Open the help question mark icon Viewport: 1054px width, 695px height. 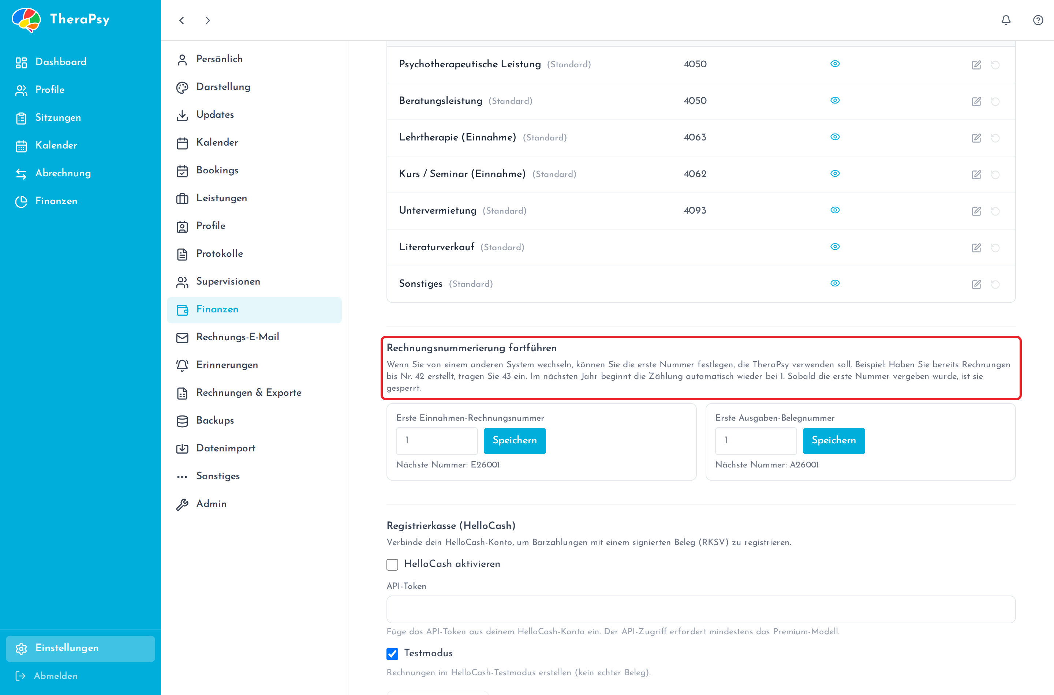click(x=1038, y=20)
